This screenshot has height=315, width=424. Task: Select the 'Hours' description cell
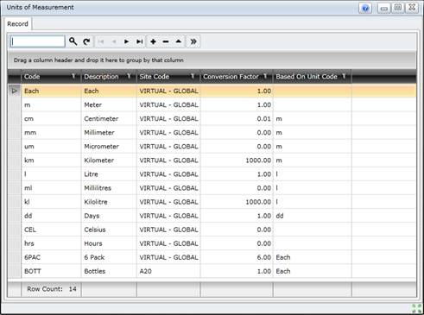click(109, 243)
